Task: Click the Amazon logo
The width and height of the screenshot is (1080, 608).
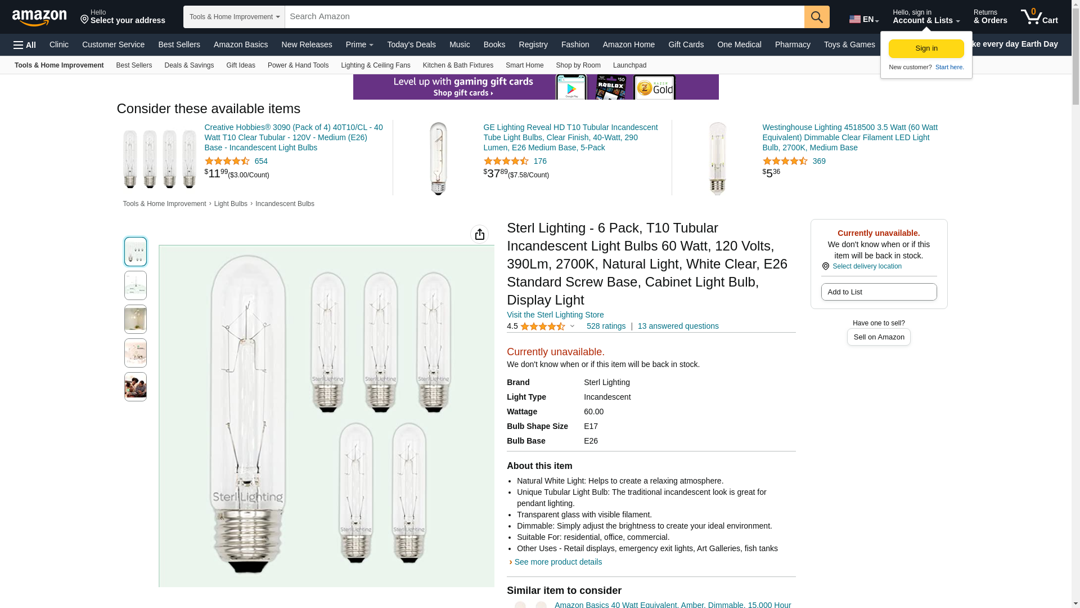Action: tap(39, 17)
